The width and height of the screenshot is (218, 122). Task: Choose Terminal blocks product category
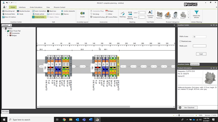click(160, 15)
